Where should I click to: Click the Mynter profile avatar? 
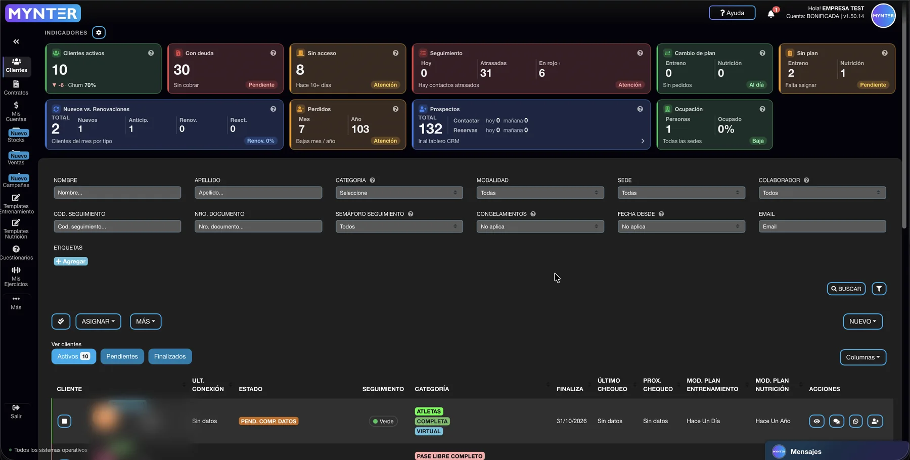coord(883,16)
